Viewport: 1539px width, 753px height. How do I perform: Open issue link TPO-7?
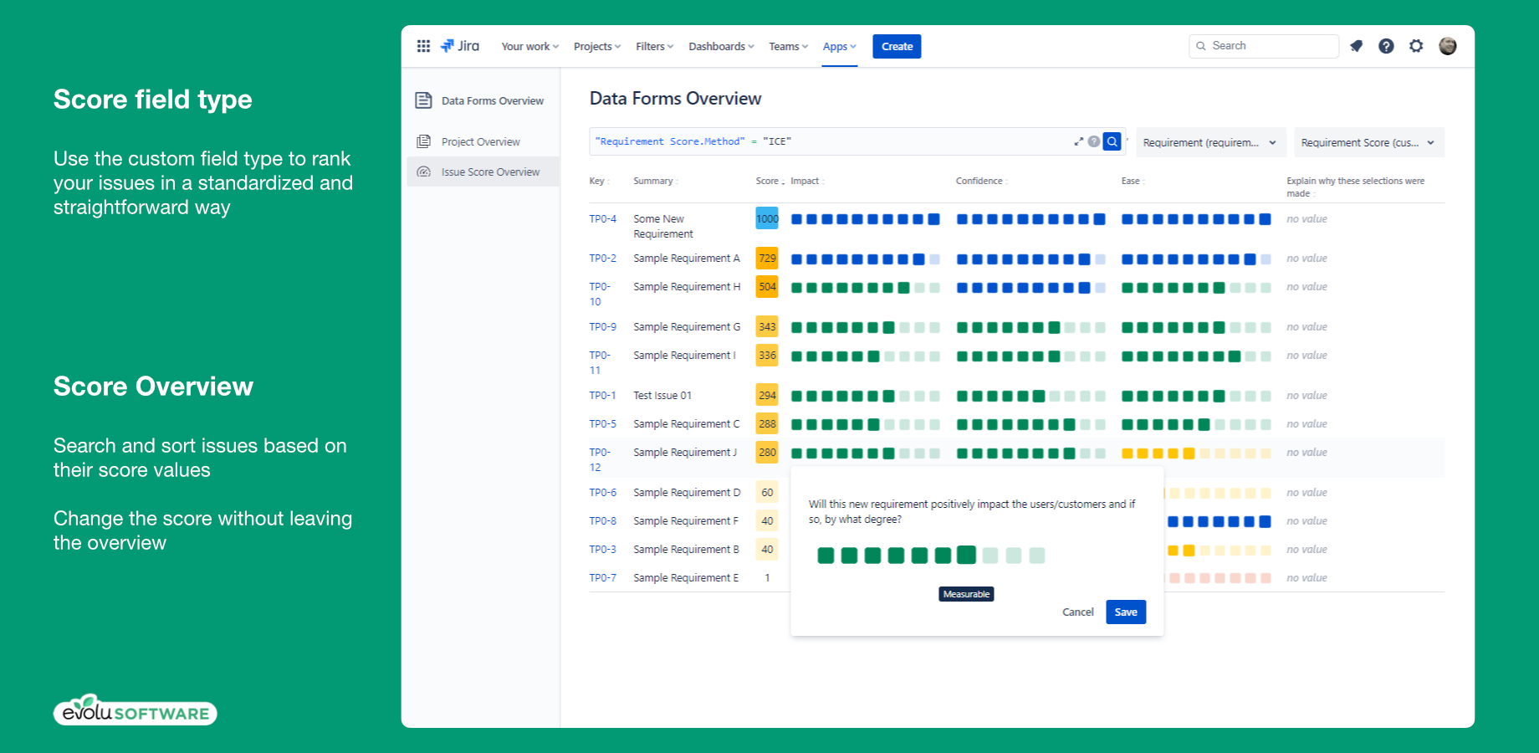[602, 577]
